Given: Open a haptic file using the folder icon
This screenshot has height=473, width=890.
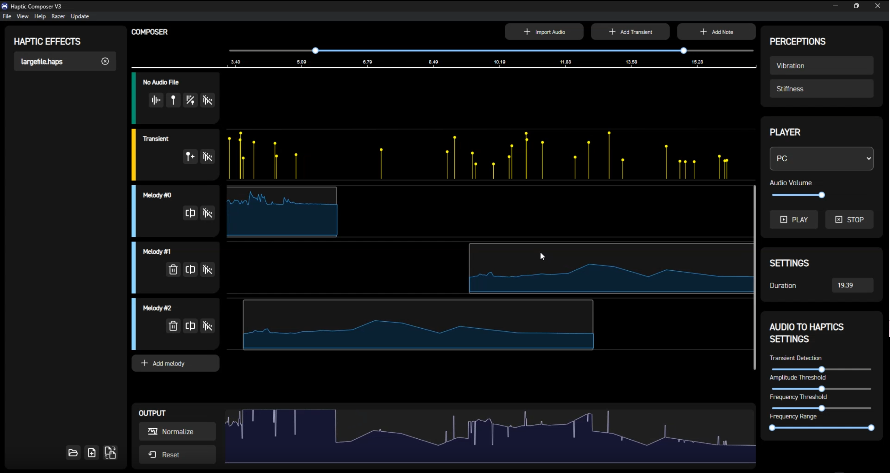Looking at the screenshot, I should point(73,453).
